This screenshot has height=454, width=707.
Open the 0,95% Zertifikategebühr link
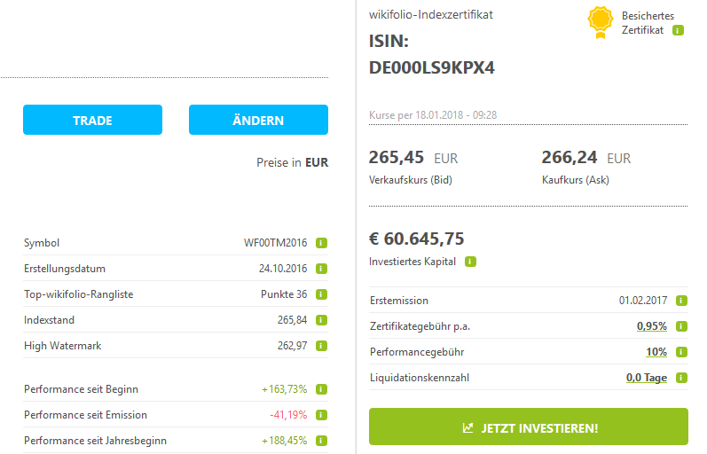[651, 326]
